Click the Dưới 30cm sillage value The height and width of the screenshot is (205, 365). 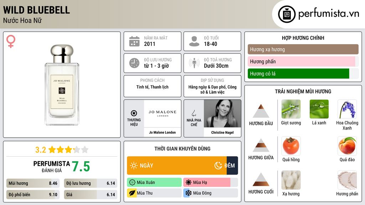click(x=216, y=66)
